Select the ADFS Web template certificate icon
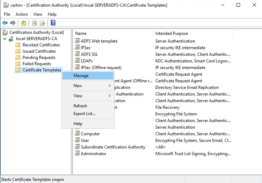This screenshot has width=262, height=183. (77, 41)
